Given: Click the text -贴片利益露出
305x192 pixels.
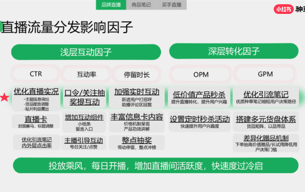Looking at the screenshot, I should click(x=36, y=109).
